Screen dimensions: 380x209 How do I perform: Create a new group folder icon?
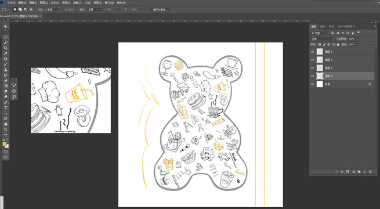point(359,172)
